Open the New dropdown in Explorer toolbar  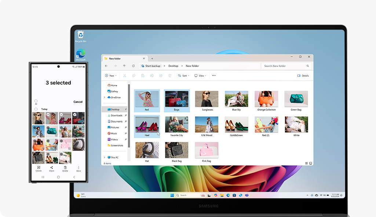tap(111, 76)
